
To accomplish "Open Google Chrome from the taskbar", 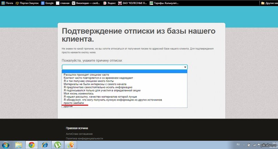I will 31,145.
